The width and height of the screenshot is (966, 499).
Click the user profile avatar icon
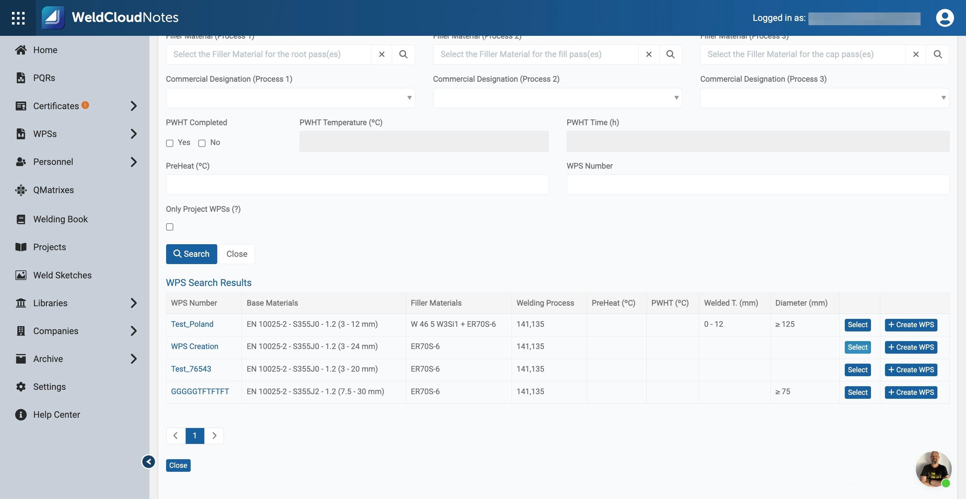point(945,18)
